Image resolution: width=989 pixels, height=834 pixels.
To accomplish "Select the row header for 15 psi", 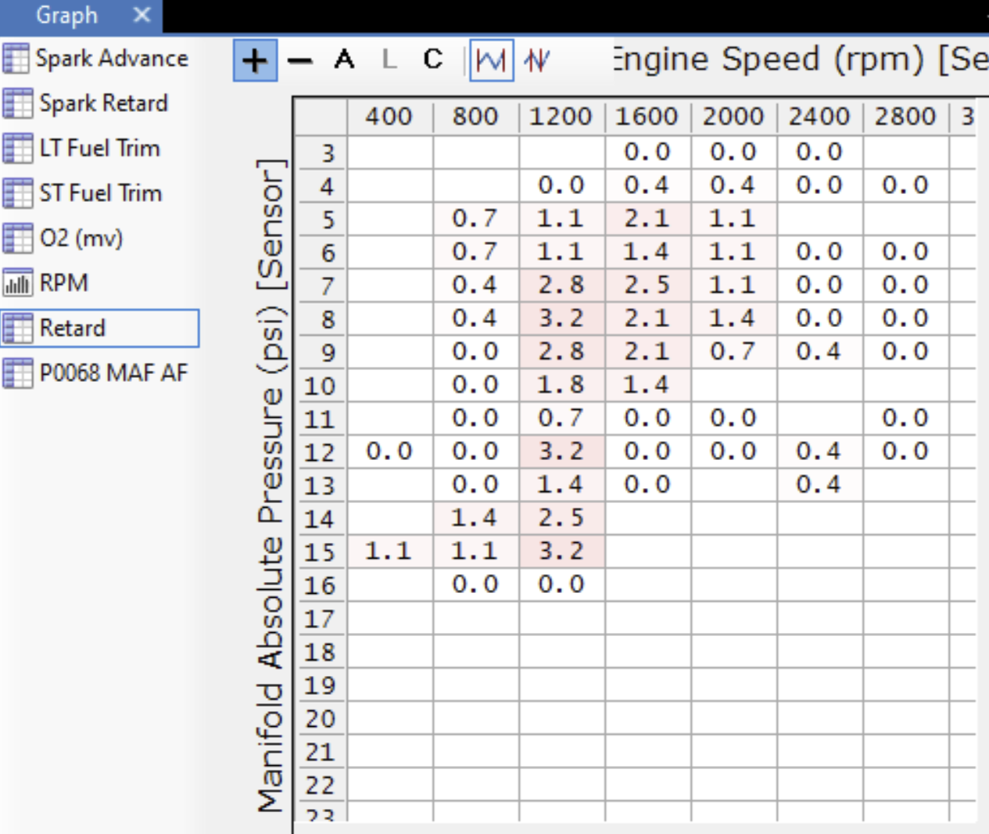I will (321, 552).
